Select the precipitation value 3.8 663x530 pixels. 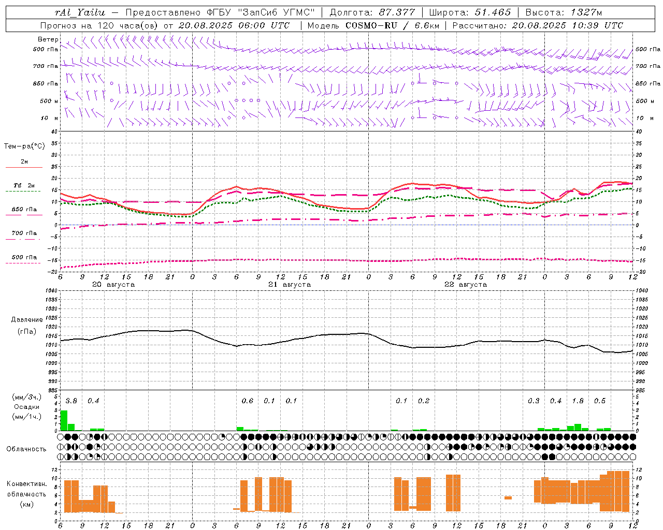click(x=71, y=401)
